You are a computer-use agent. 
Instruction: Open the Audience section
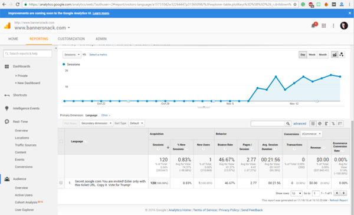click(19, 179)
